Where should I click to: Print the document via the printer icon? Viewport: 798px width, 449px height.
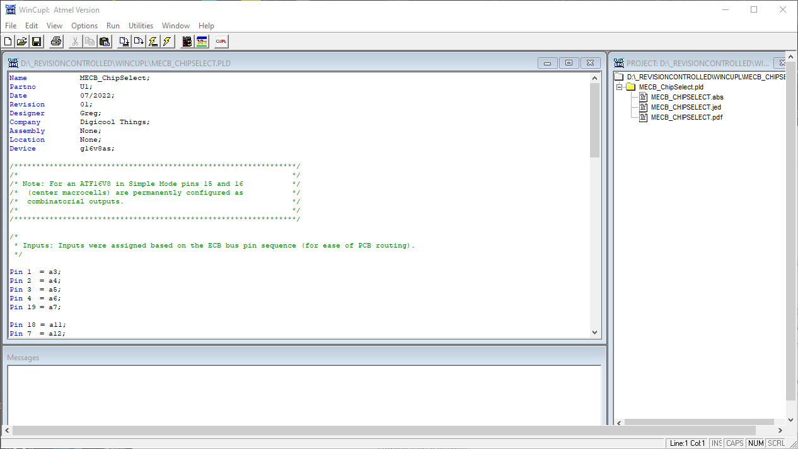pos(55,41)
